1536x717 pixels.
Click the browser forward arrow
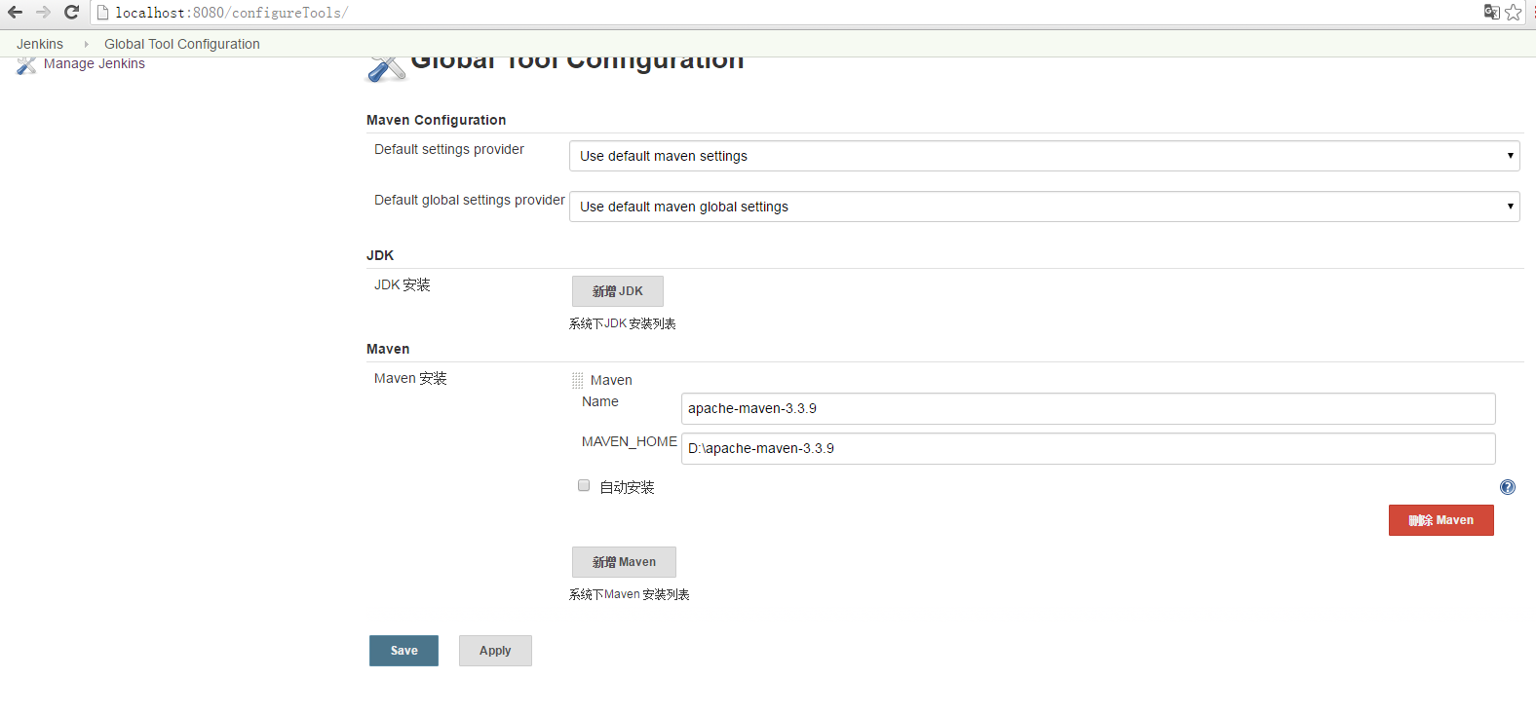pos(43,12)
